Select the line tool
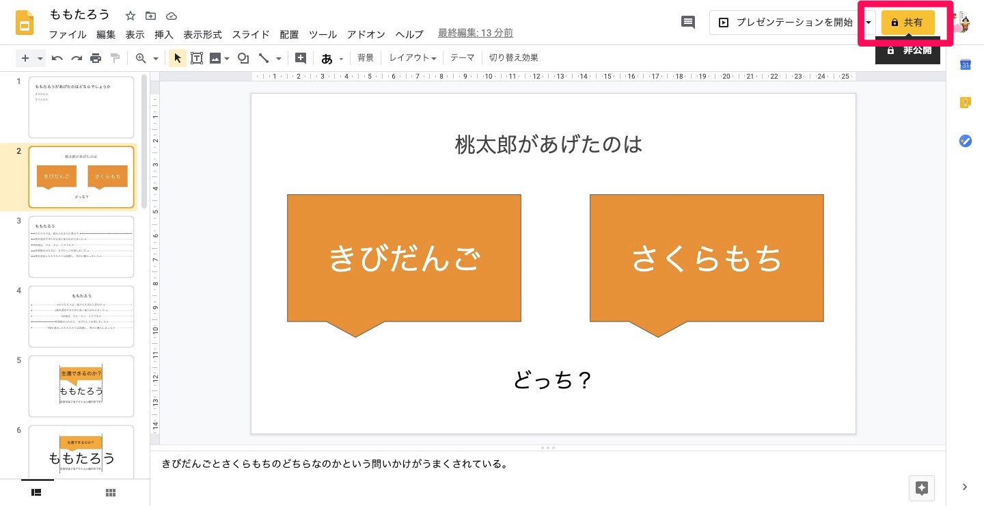 click(264, 58)
